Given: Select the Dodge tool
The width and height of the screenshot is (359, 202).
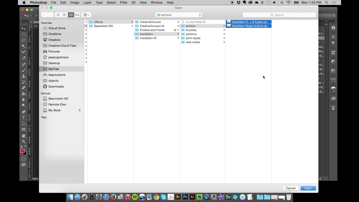Looking at the screenshot, I should [24, 105].
